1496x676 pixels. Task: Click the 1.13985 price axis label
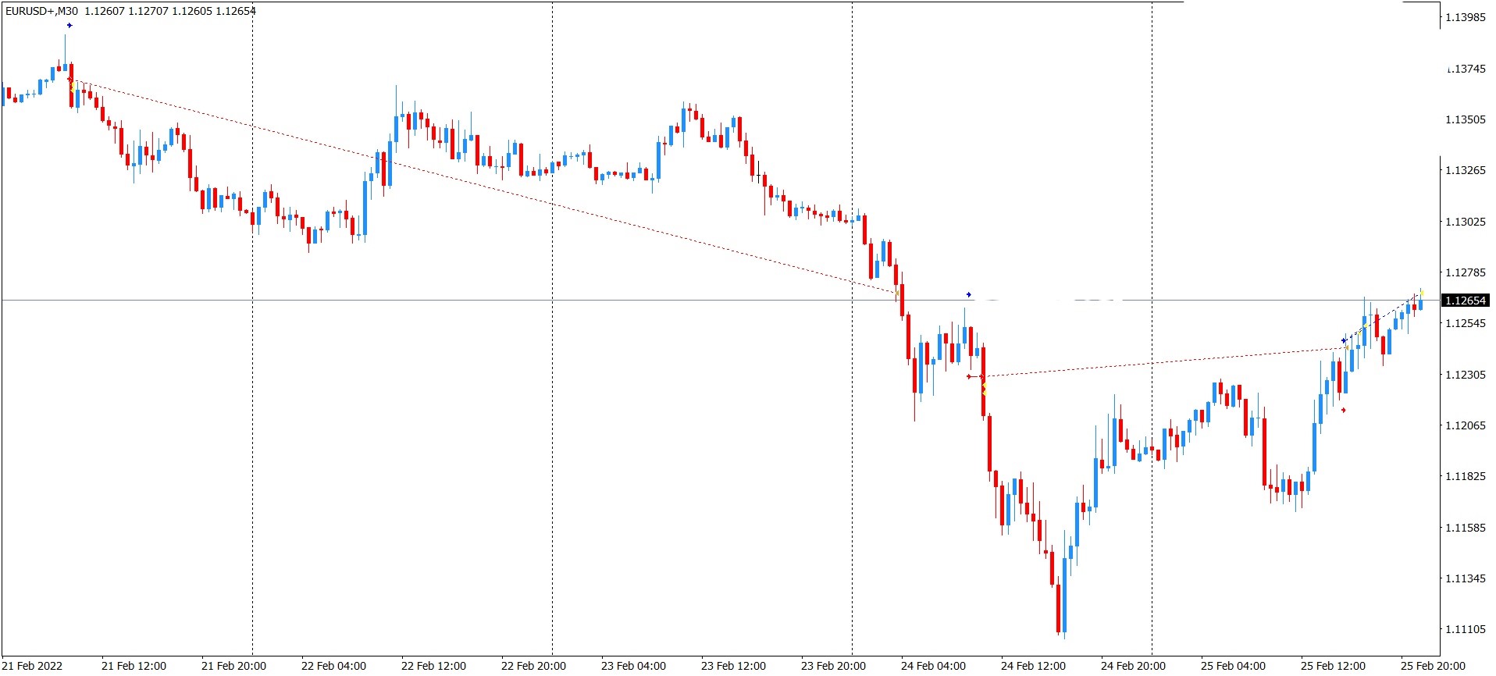(1466, 17)
